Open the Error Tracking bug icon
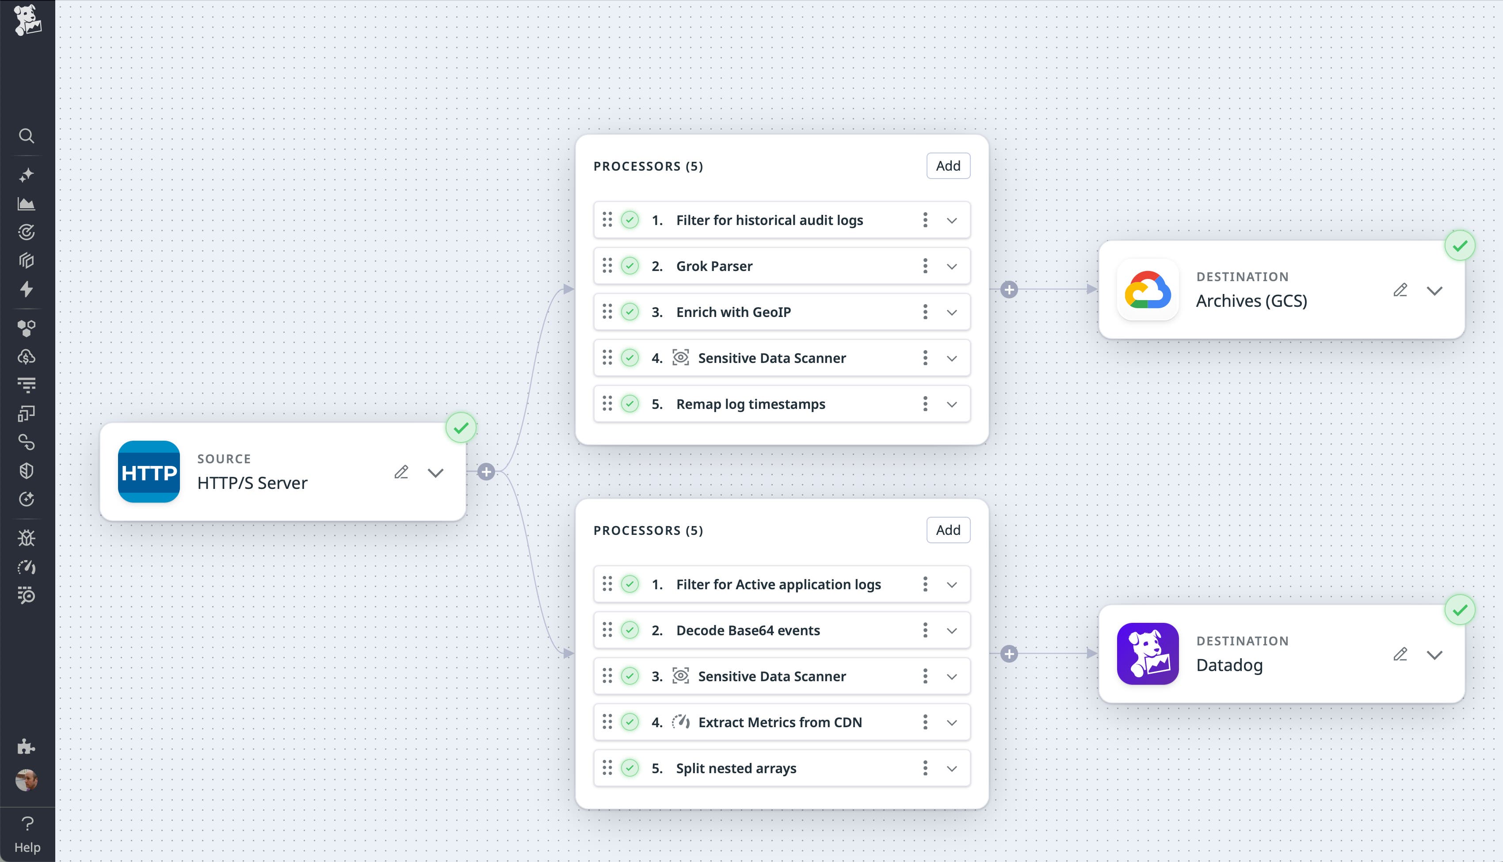The image size is (1503, 862). [x=27, y=538]
